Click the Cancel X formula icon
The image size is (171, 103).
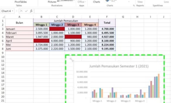coord(21,11)
